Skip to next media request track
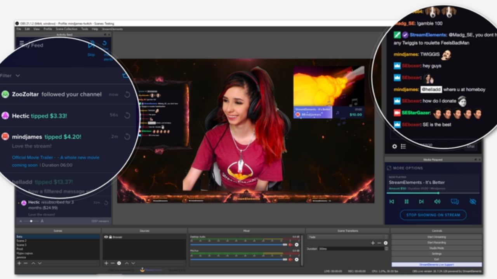497x279 pixels. (421, 201)
